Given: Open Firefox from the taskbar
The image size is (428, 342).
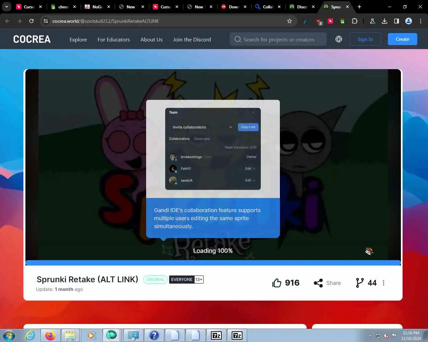Looking at the screenshot, I should click(50, 335).
